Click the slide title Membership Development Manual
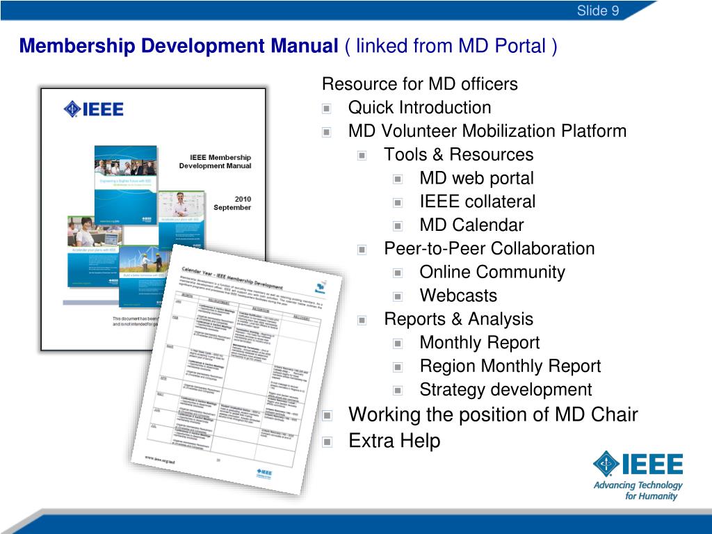The image size is (712, 534). 179,46
